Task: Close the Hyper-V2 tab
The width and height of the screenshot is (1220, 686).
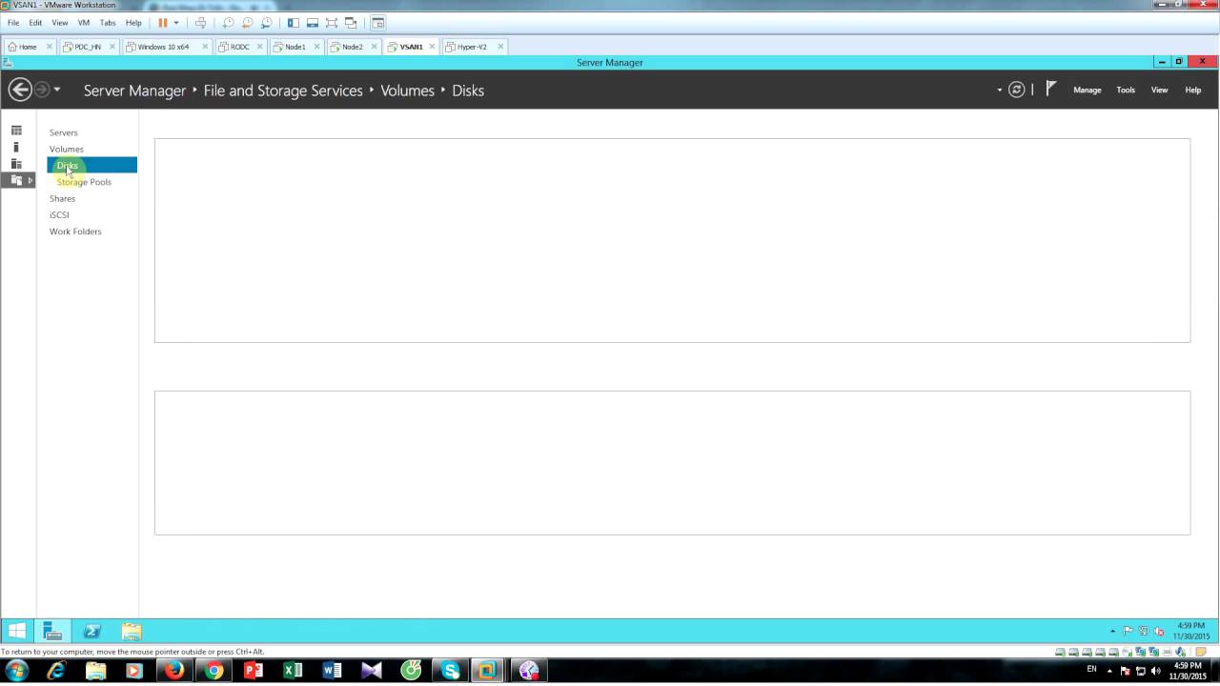Action: pyautogui.click(x=500, y=46)
